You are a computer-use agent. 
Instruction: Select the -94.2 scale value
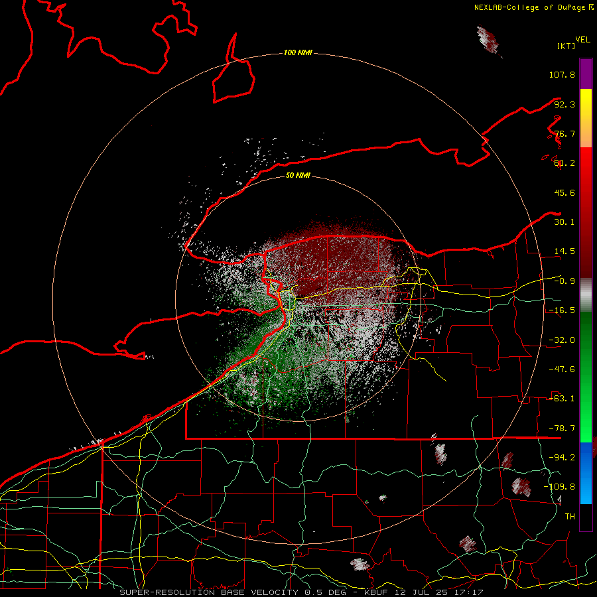click(562, 458)
